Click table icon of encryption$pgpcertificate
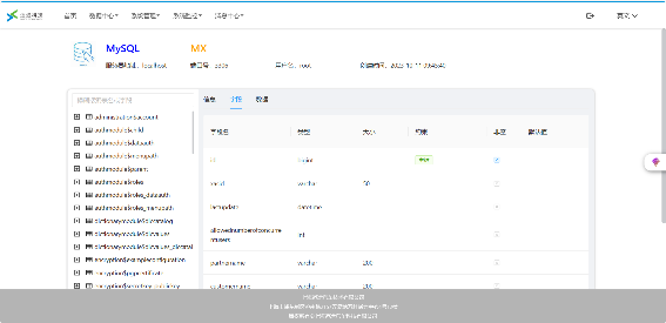This screenshot has height=323, width=666. coord(89,273)
